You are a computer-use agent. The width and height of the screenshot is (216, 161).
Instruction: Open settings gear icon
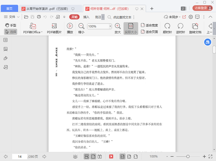[191, 17]
